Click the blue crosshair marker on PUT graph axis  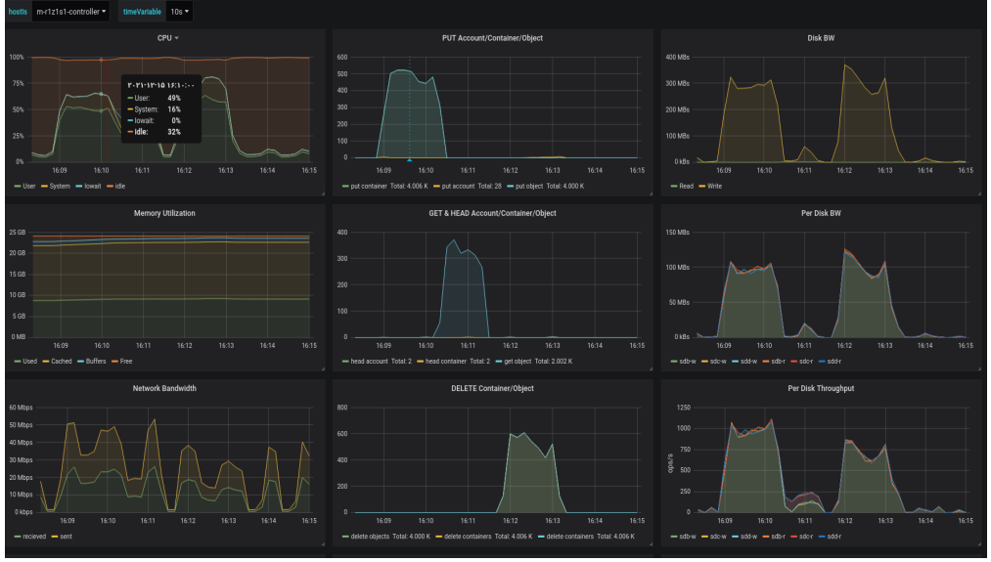click(x=409, y=158)
